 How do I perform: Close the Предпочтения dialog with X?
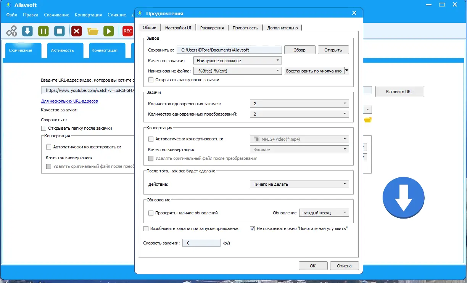click(354, 13)
